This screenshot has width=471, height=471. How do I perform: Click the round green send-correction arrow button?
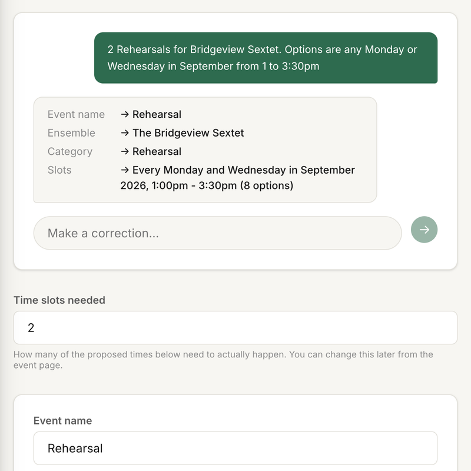[x=424, y=230]
